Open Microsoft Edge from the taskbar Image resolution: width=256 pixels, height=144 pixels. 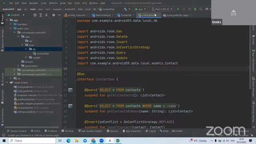tap(68, 140)
